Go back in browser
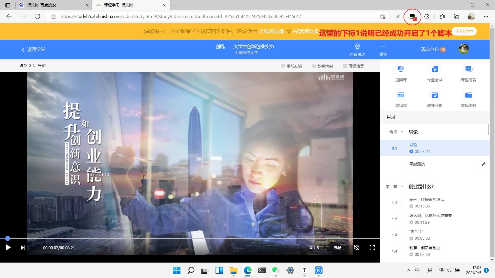Image resolution: width=495 pixels, height=278 pixels. [9, 16]
